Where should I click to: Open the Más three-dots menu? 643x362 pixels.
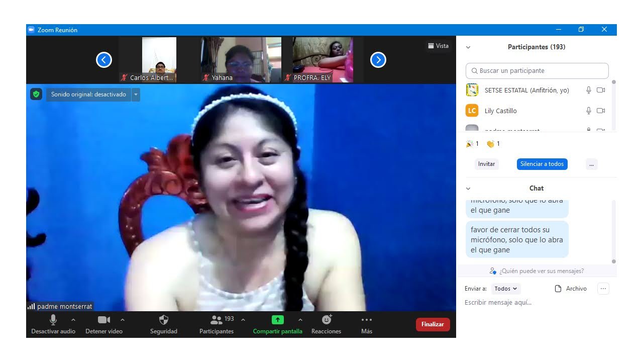pos(367,324)
